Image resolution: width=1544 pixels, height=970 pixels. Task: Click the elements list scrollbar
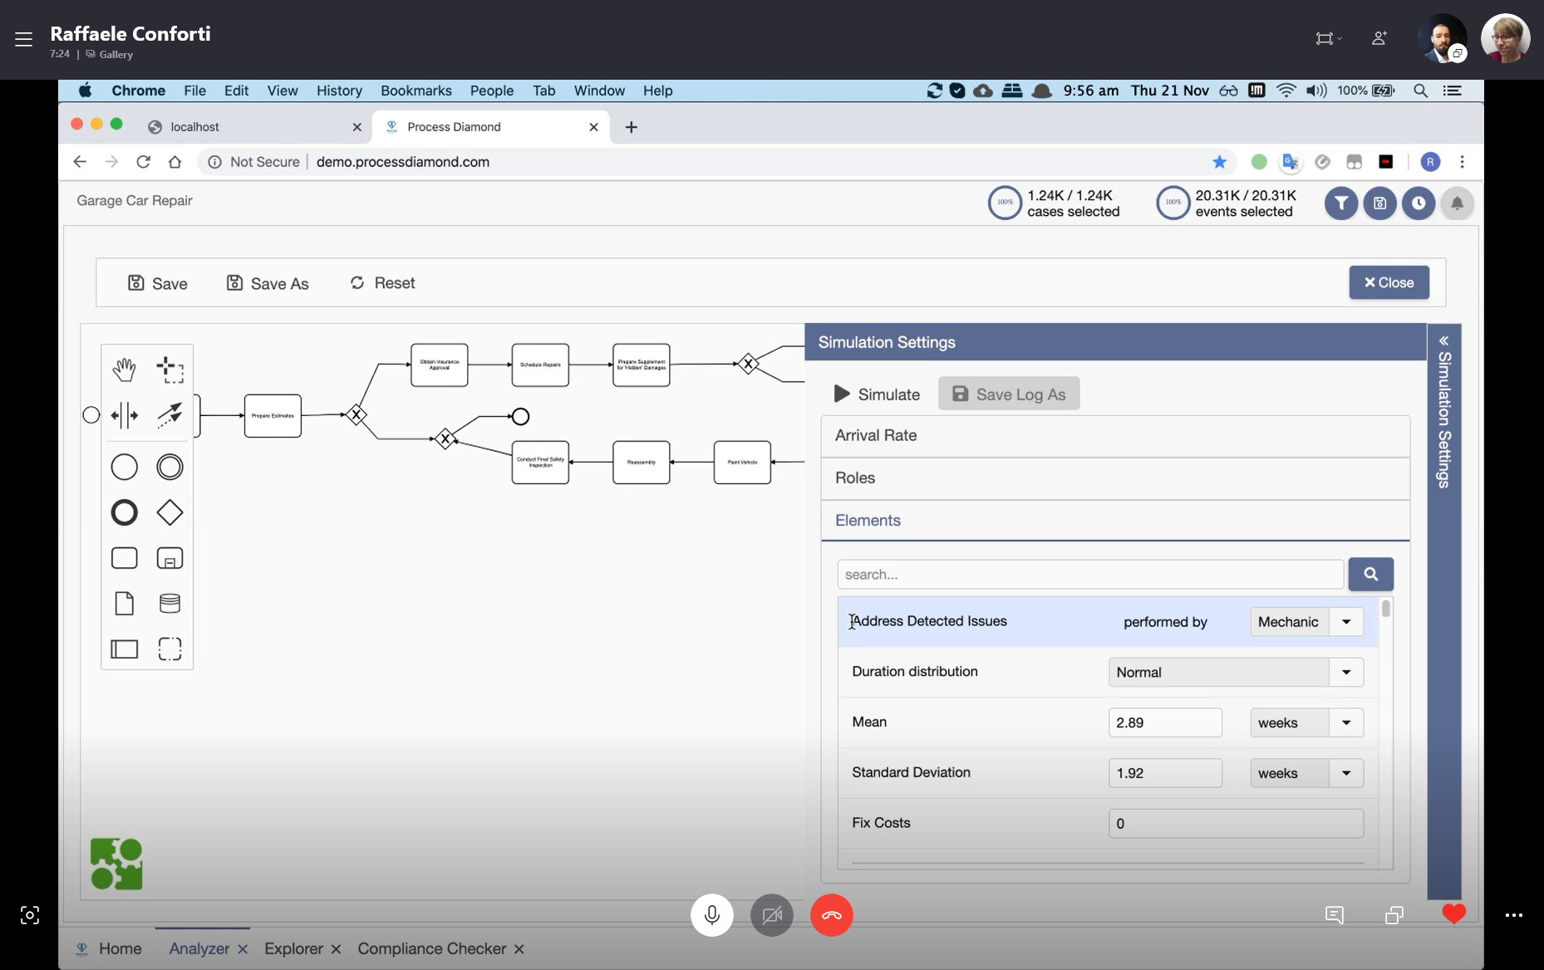coord(1385,609)
